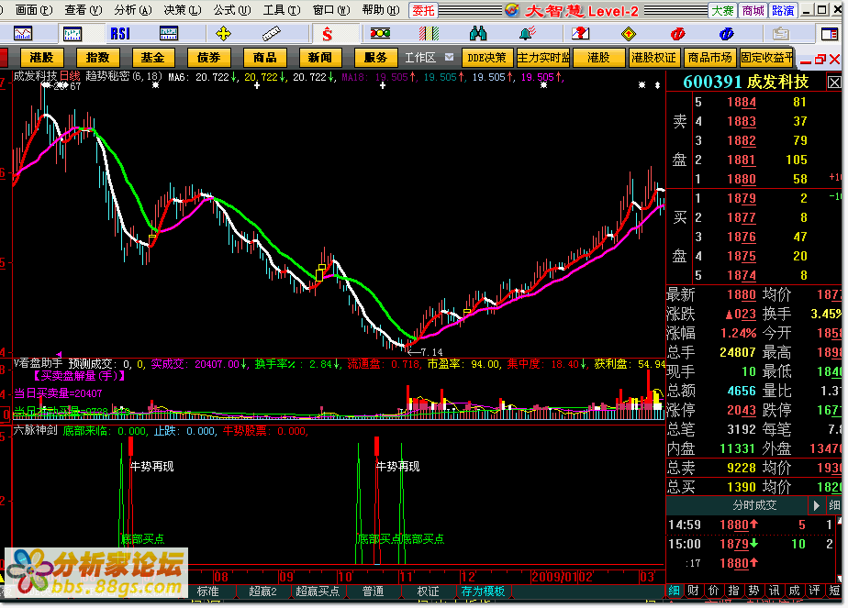Click the 商品 yellow button

[x=264, y=57]
